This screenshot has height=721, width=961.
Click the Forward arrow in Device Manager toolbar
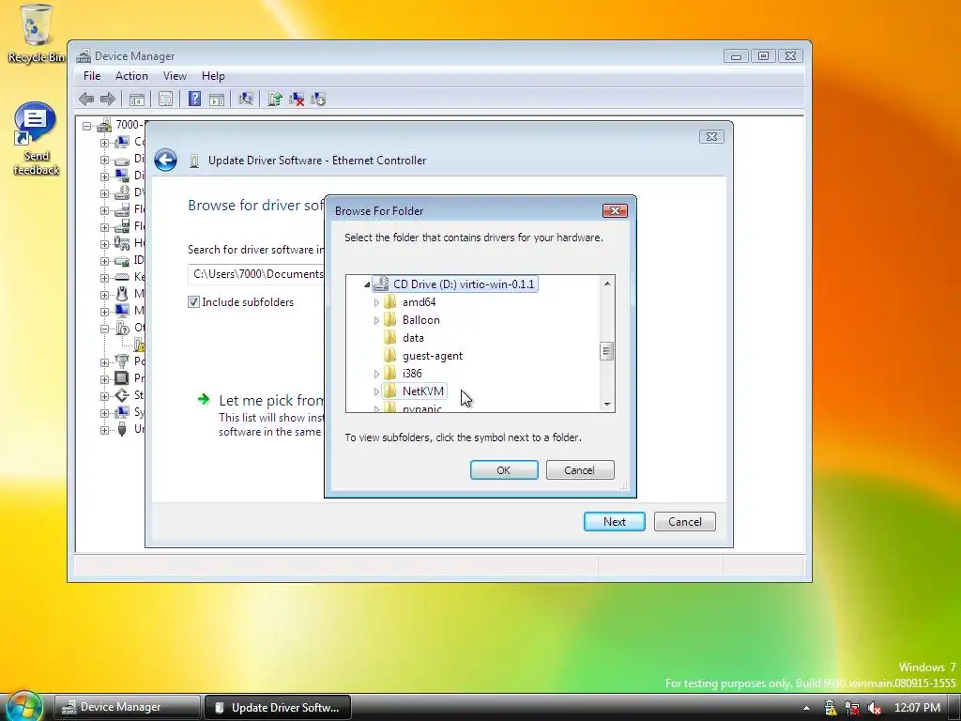coord(108,99)
